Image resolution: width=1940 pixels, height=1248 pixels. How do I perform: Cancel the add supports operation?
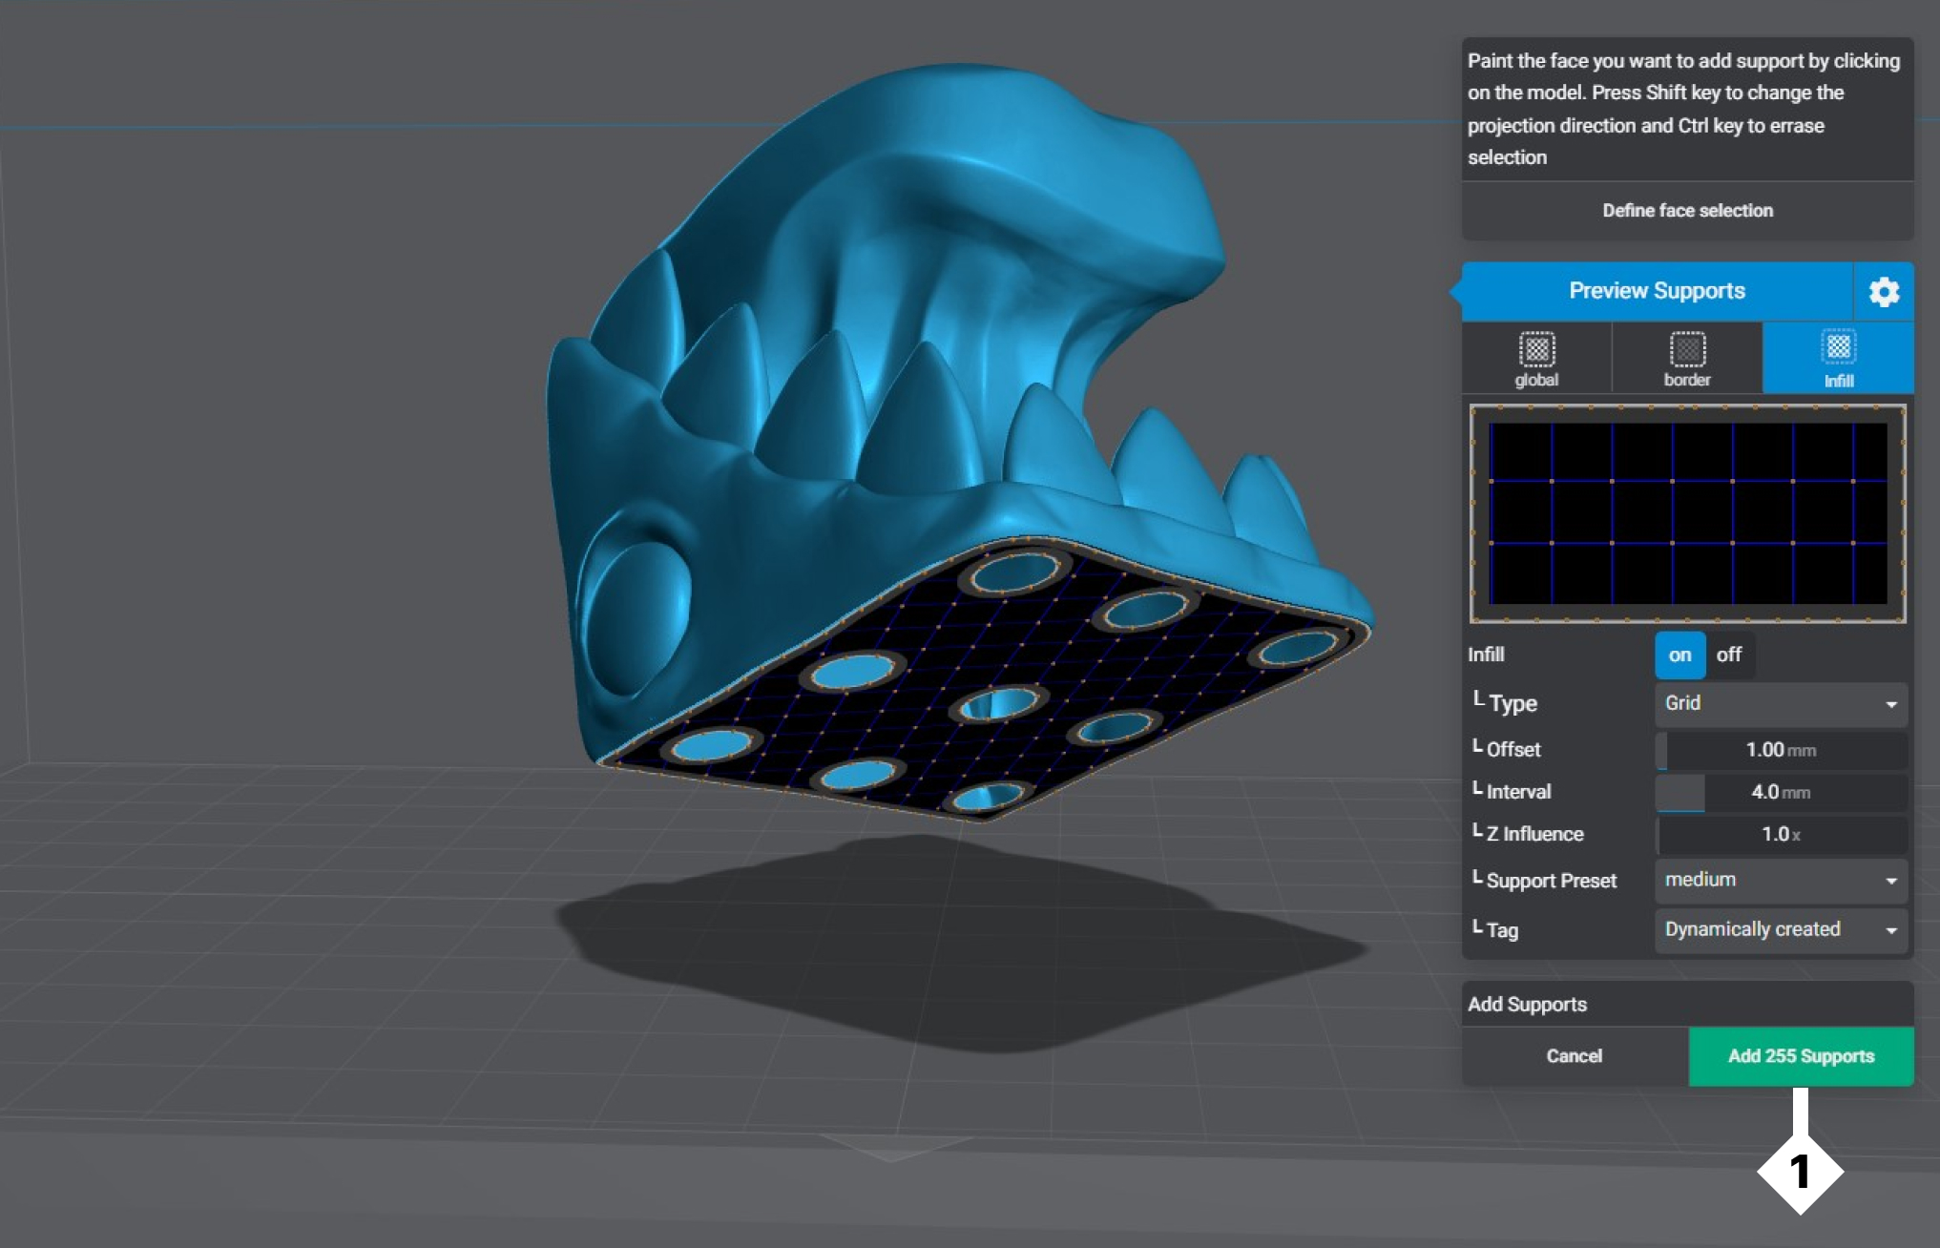click(1574, 1056)
